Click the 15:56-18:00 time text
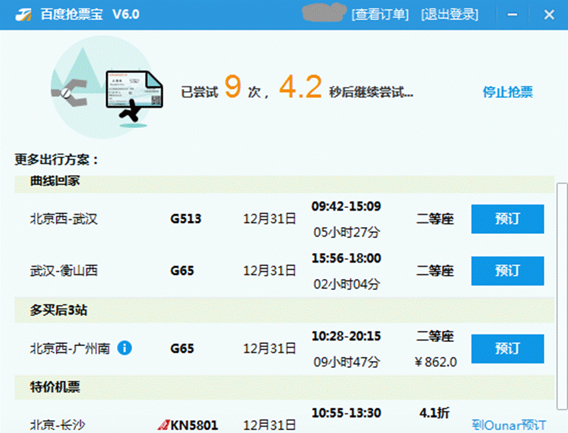The image size is (568, 433). (x=346, y=258)
